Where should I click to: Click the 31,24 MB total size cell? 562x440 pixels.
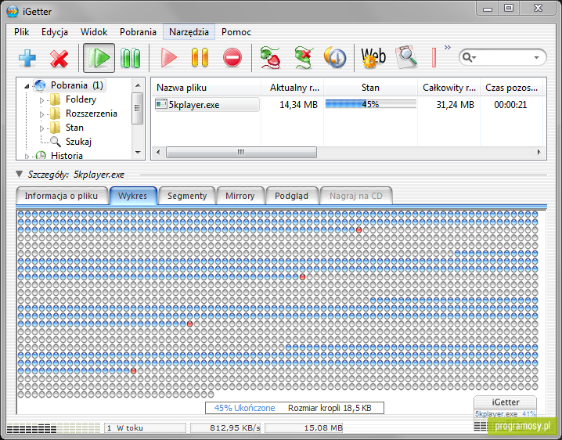(455, 105)
